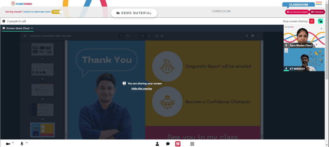The height and width of the screenshot is (147, 329).
Task: Open call settings gear icon
Action: [x=4, y=21]
